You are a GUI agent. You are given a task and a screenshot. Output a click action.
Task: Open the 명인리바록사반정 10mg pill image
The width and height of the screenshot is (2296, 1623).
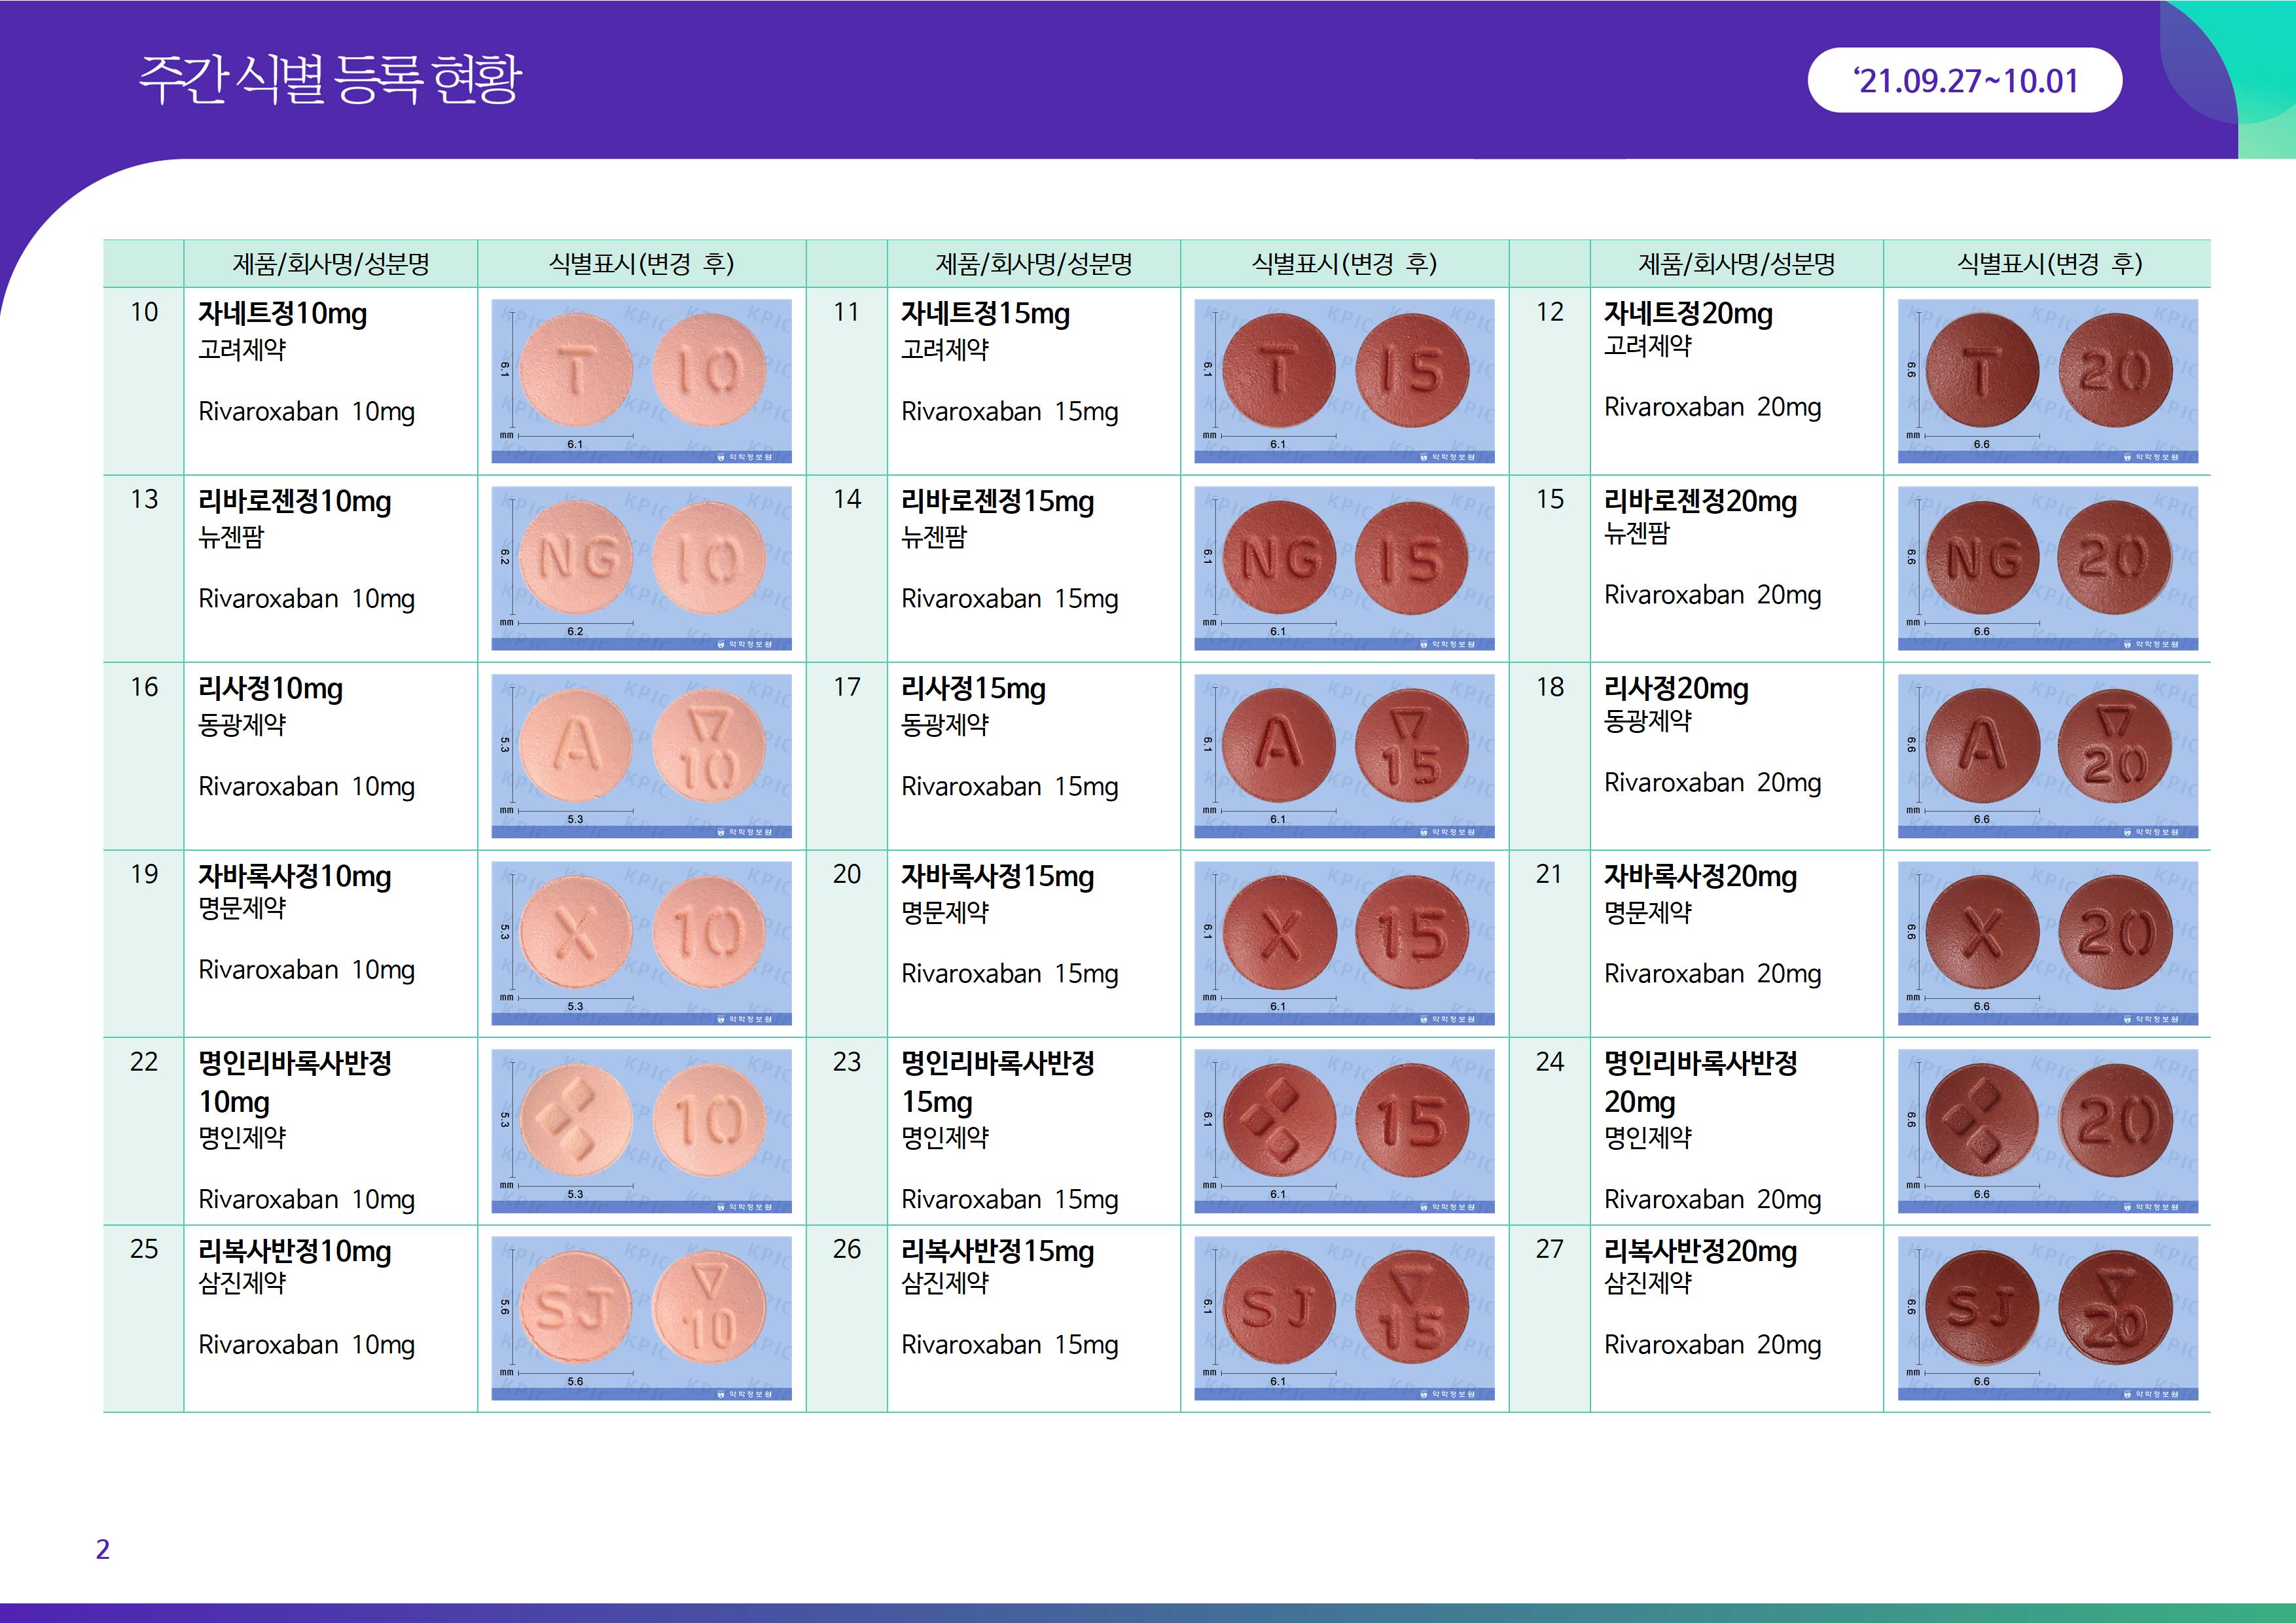pos(641,1131)
